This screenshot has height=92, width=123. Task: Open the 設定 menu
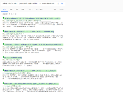[x=55, y=9]
